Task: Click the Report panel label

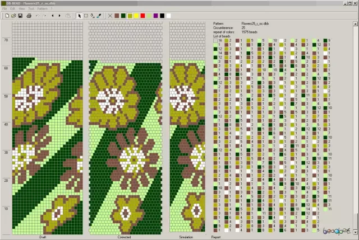Action: coord(216,237)
